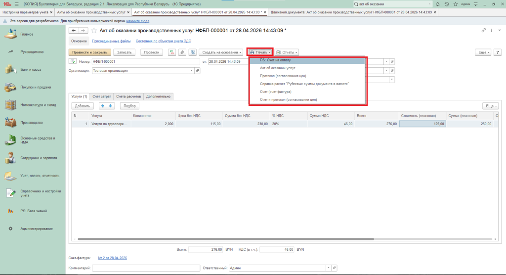Expand the Создать на основании dropdown

coord(221,52)
